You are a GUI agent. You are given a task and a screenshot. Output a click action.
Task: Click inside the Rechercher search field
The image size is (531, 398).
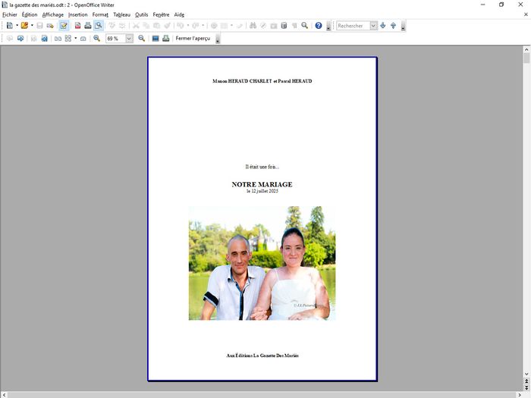pos(353,26)
